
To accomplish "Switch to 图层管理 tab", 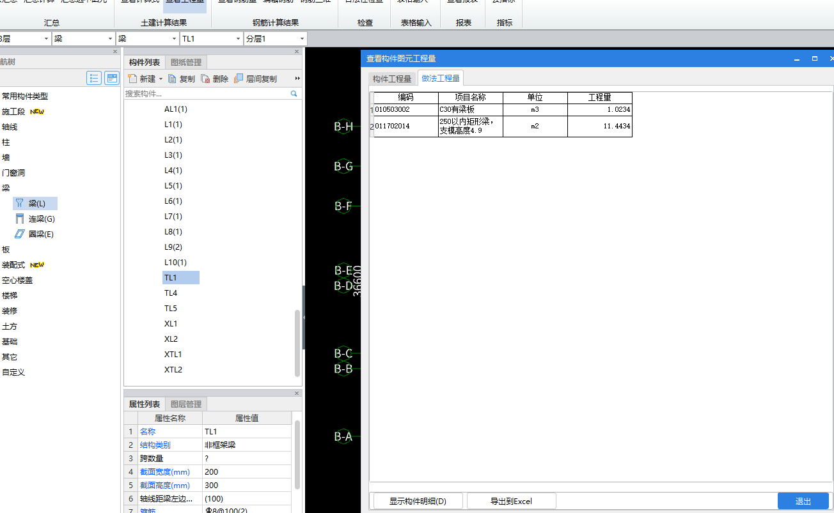I will click(186, 404).
